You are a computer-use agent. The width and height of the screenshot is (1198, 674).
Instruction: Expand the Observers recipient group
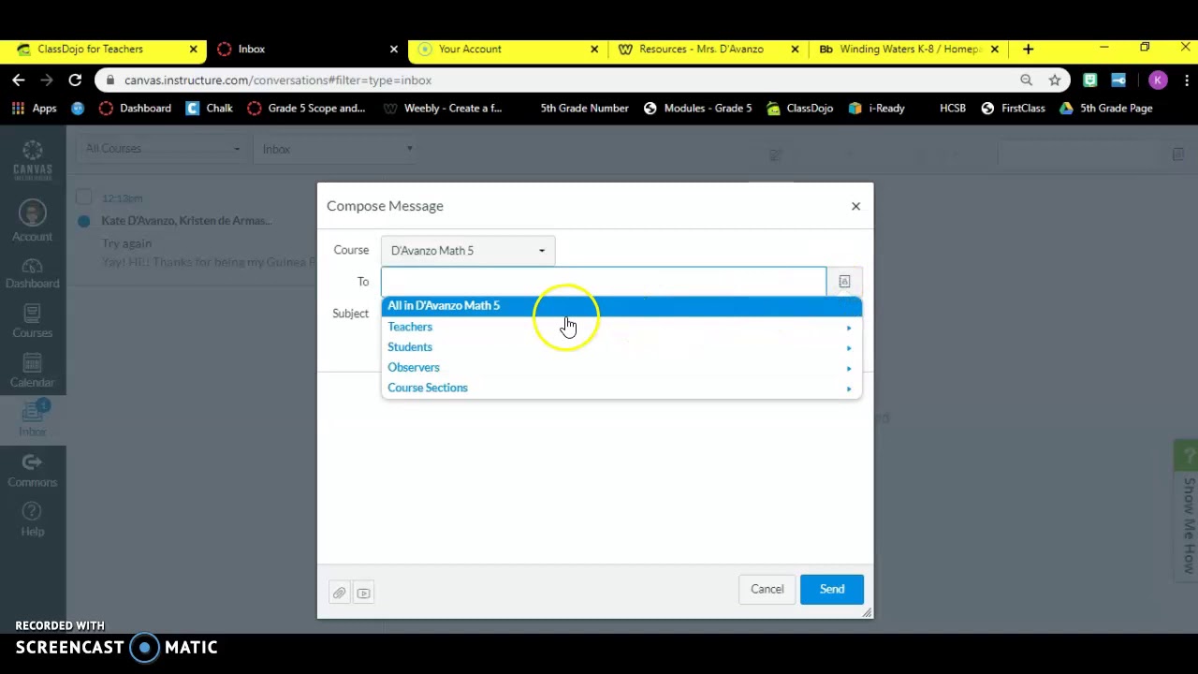[621, 368]
